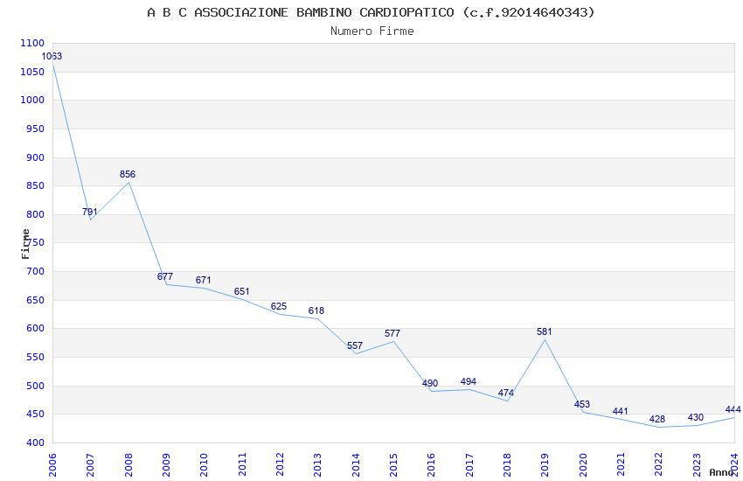Select the x-axis year 2016
This screenshot has height=481, width=743.
click(x=431, y=464)
